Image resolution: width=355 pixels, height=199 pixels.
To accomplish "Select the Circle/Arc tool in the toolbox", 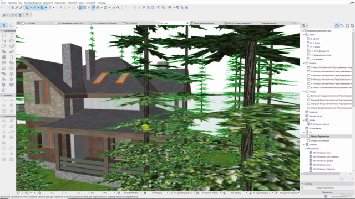I will [x=4, y=148].
